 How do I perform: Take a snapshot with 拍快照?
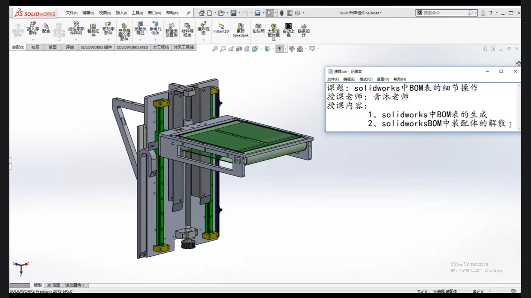pyautogui.click(x=258, y=28)
